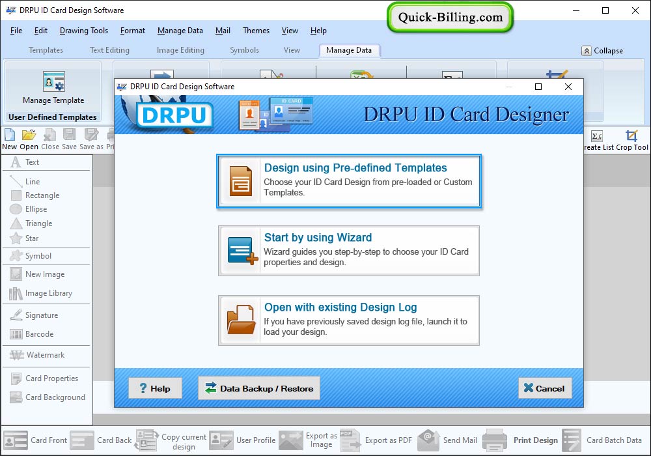Screen dimensions: 651x456
Task: Switch to the Image Editing ribbon tab
Action: tap(180, 50)
